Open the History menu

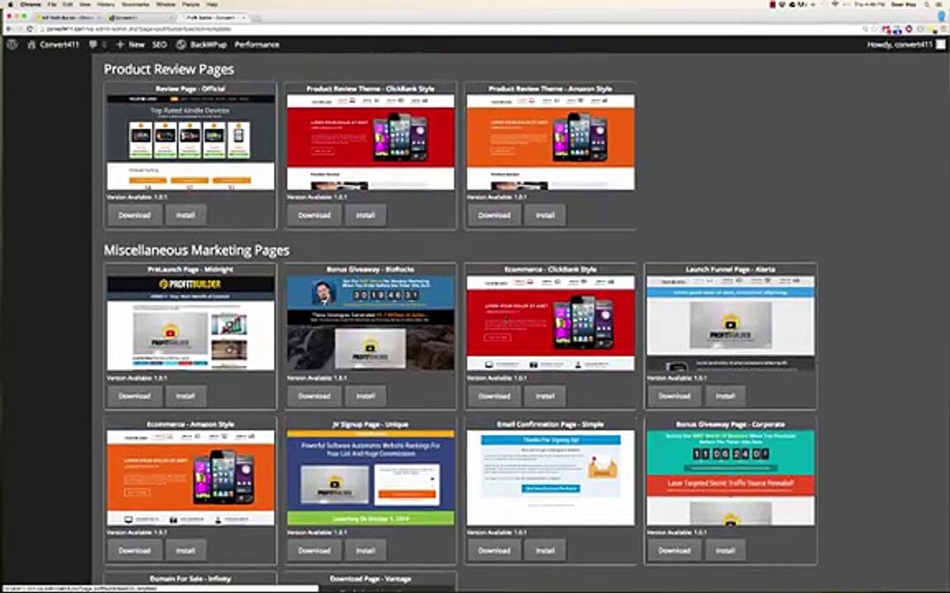click(106, 4)
